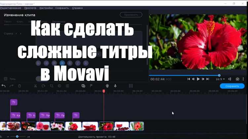The height and width of the screenshot is (139, 248).
Task: Click the red timeline playhead marker
Action: (104, 91)
